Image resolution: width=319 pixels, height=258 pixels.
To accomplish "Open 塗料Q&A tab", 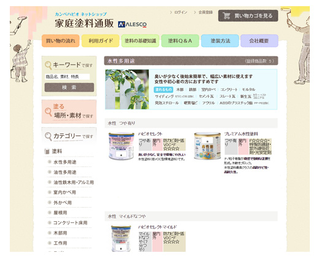I will point(180,41).
